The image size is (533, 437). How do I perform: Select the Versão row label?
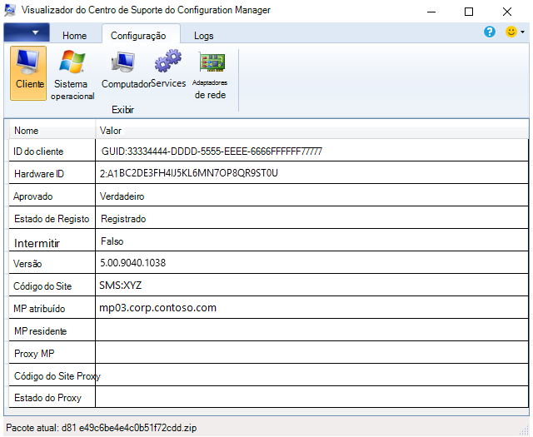tap(27, 264)
